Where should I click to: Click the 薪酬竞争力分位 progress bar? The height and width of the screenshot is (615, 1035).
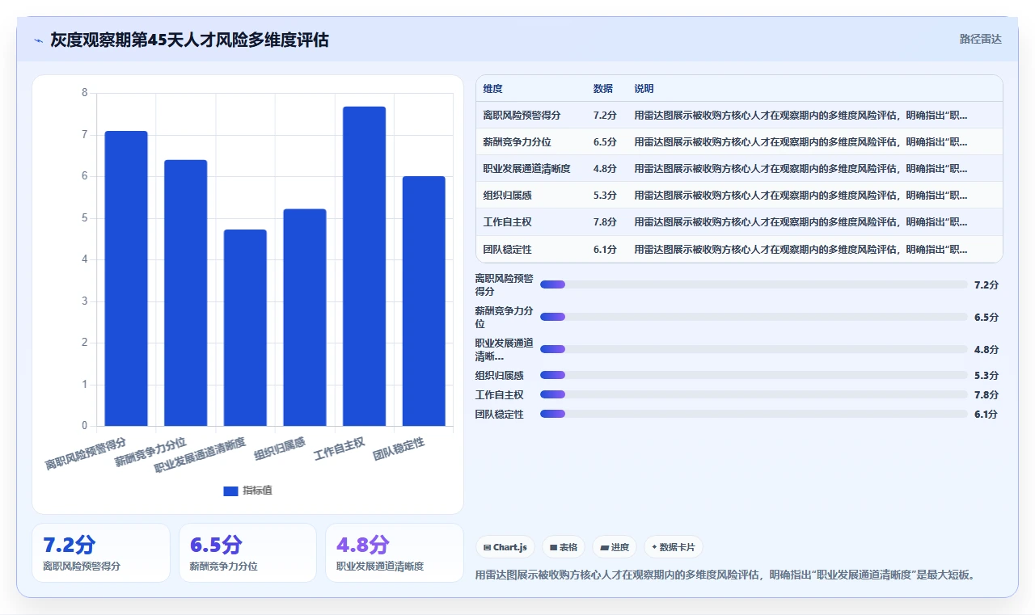coord(754,317)
